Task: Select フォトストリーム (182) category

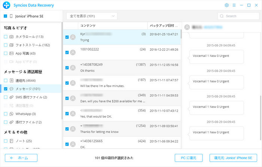Action: (x=31, y=45)
